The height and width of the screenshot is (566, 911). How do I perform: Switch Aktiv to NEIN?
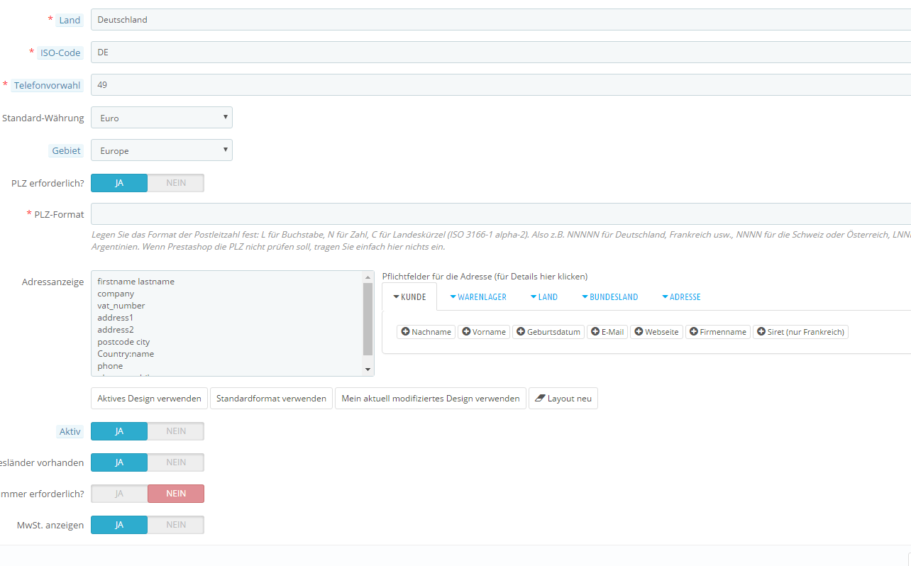176,431
